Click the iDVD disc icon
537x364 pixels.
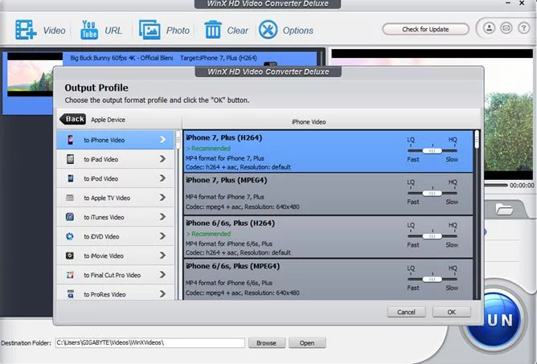70,236
